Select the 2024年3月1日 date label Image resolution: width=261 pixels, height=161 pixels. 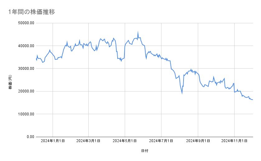(89, 141)
